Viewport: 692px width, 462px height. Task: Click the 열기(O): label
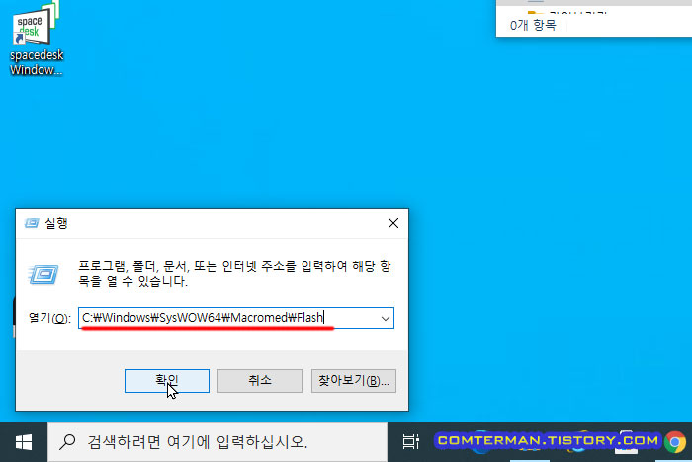coord(49,318)
